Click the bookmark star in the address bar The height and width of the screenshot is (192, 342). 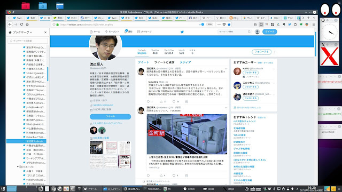coord(229,25)
